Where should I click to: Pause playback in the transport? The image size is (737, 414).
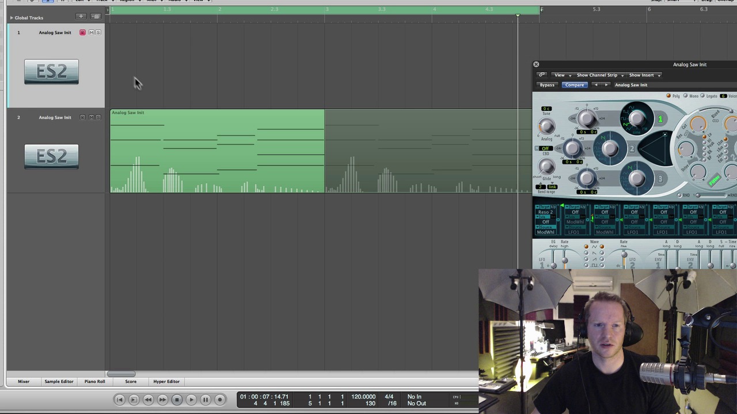tap(206, 400)
